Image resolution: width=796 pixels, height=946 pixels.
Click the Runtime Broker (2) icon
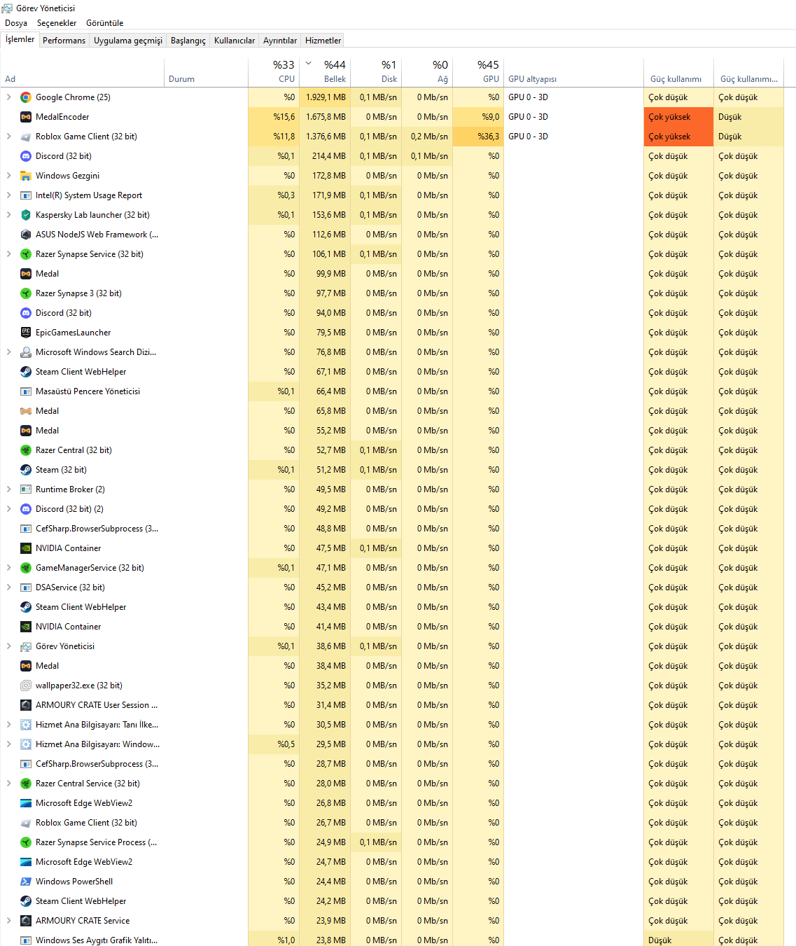point(26,489)
